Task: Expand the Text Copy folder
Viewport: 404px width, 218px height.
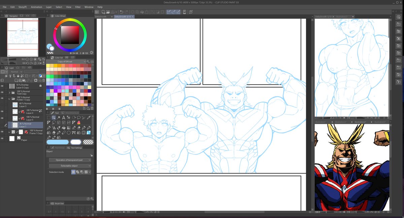Action: 9,92
